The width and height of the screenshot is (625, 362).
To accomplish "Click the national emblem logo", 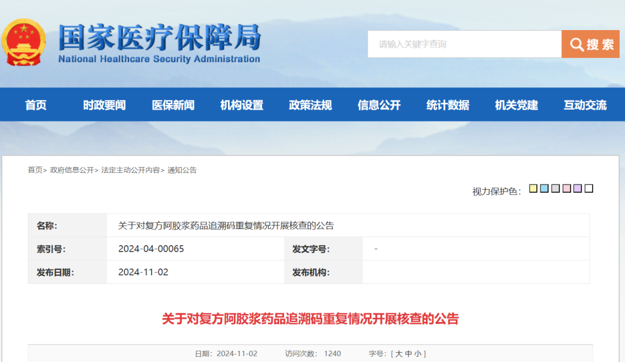I will (x=24, y=42).
